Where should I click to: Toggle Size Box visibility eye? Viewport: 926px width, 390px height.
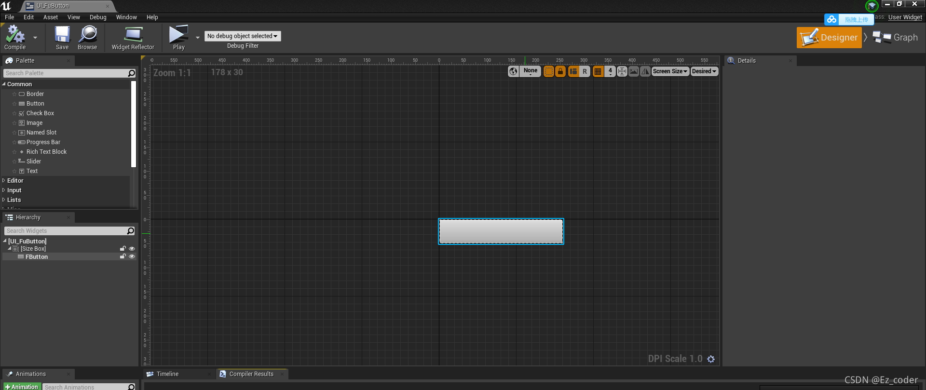132,249
